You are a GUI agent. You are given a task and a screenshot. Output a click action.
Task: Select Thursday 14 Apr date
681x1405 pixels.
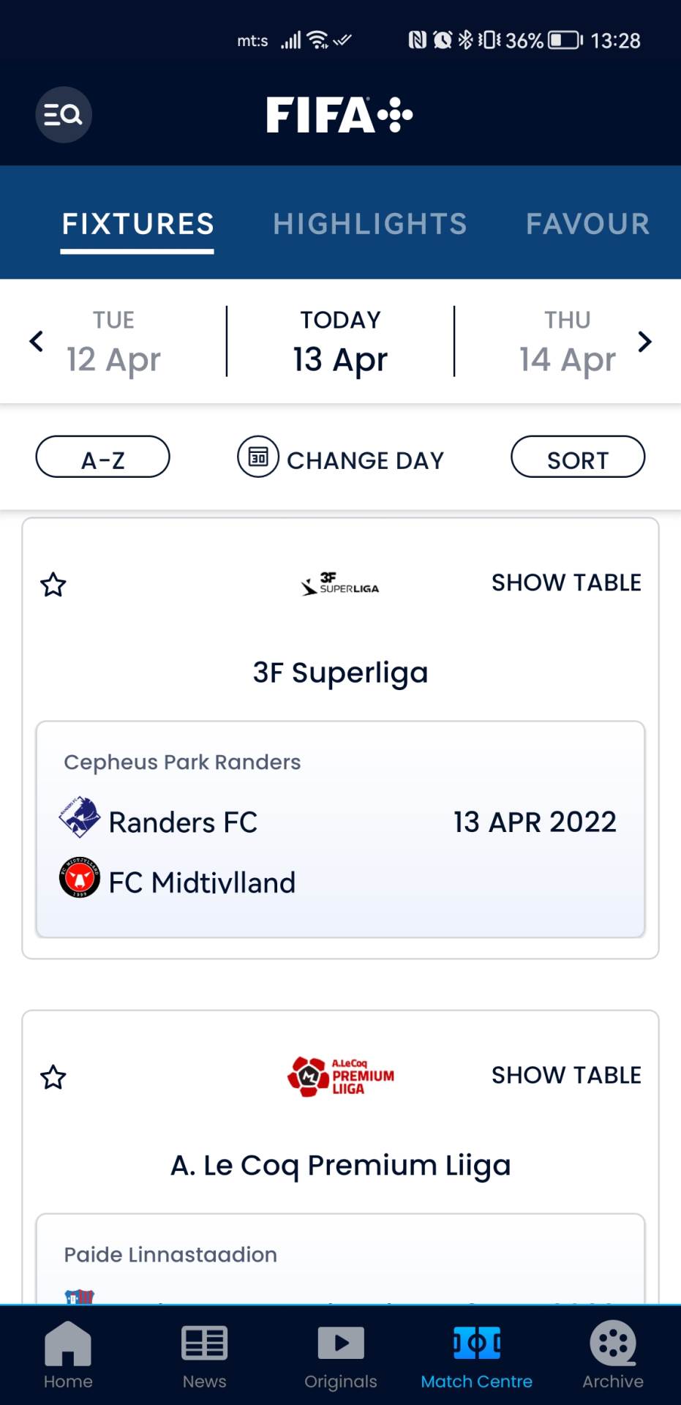(568, 342)
